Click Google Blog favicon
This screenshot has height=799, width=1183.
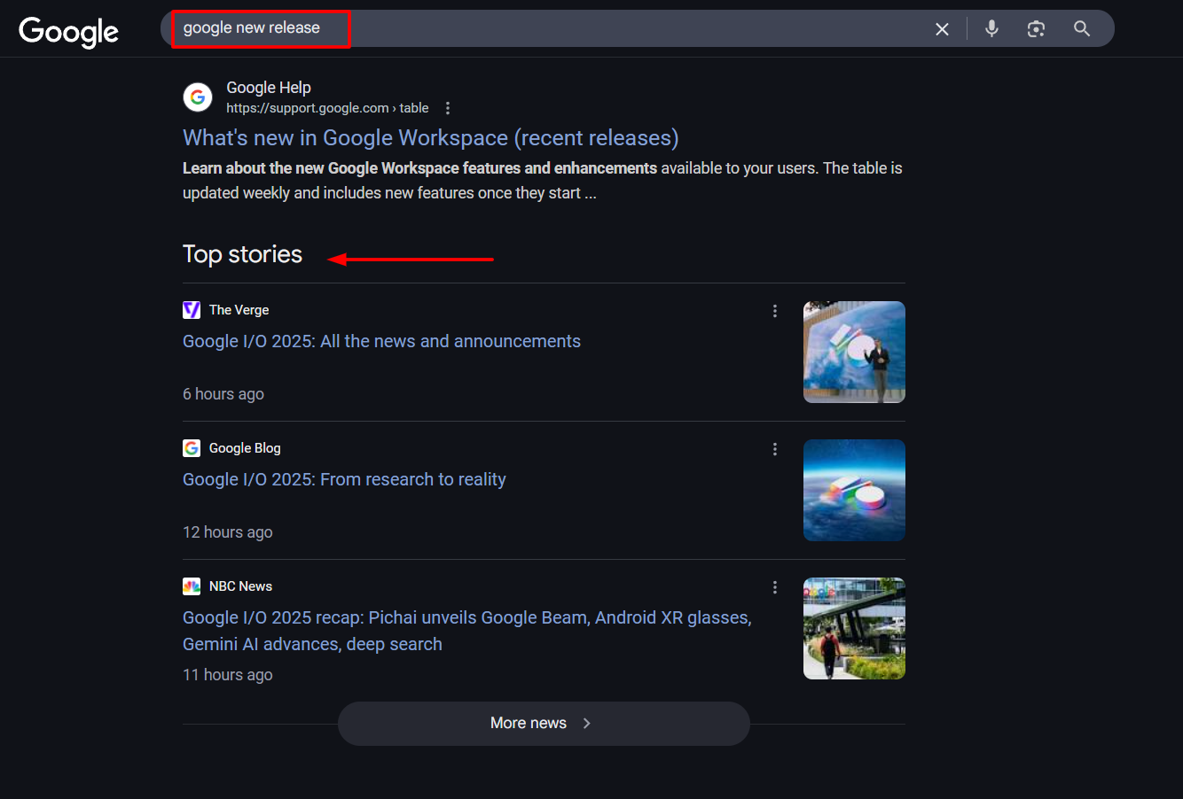192,448
